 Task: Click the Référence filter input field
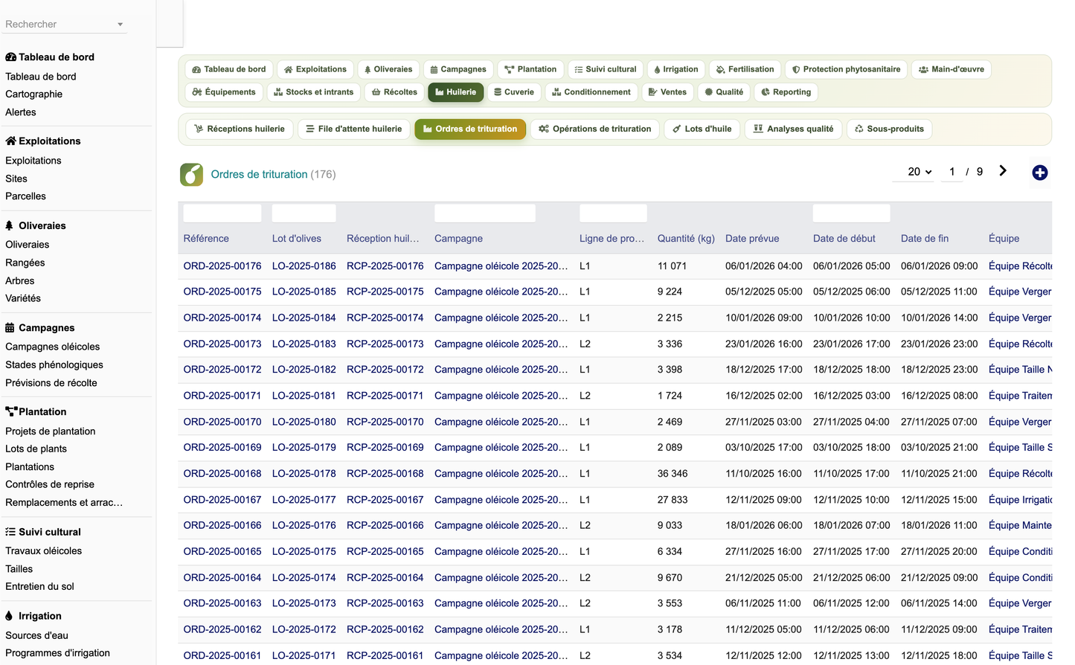click(x=222, y=213)
